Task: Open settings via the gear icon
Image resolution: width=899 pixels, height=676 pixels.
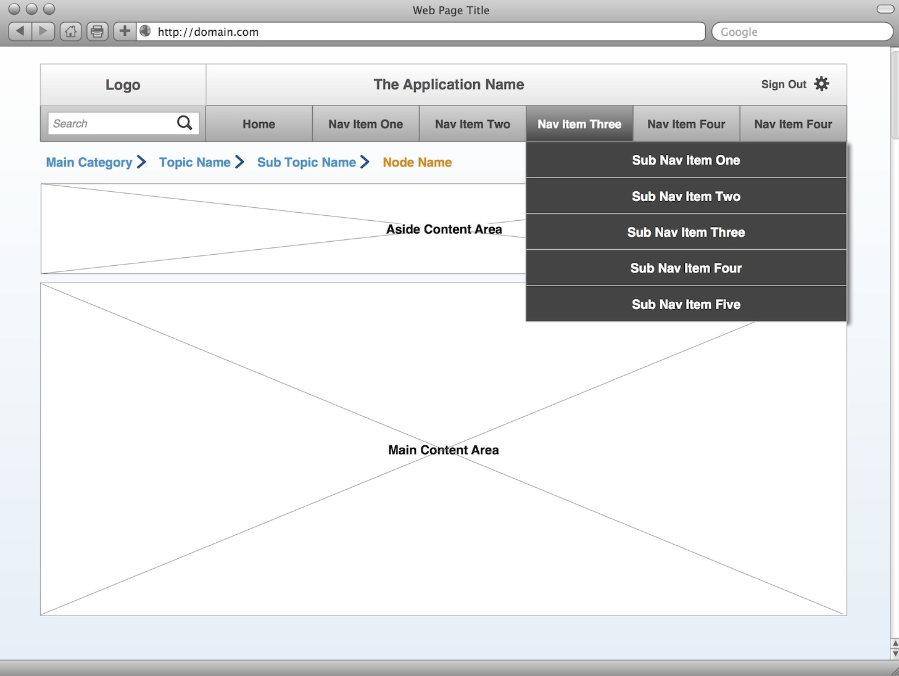Action: 821,84
